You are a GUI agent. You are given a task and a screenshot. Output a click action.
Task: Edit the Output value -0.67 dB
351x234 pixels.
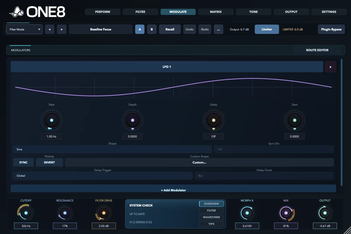click(x=325, y=226)
